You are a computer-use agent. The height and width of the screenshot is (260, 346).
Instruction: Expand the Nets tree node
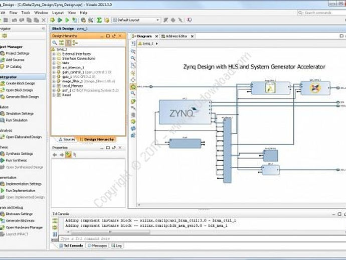click(54, 63)
